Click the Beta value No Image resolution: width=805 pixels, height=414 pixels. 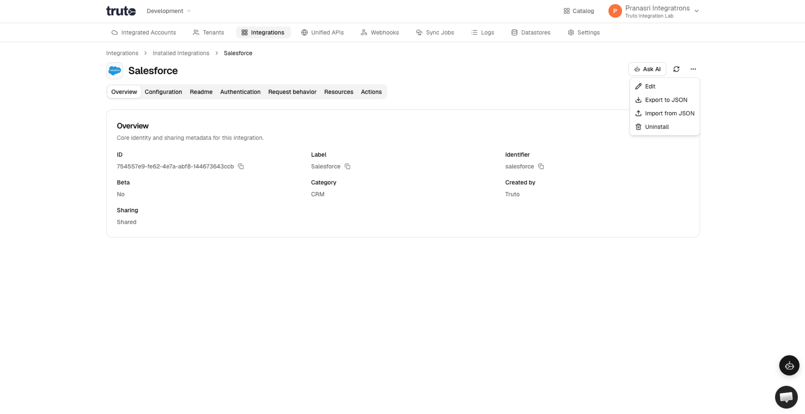coord(120,194)
